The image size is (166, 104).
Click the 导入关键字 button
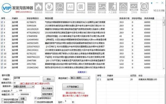tap(47, 88)
